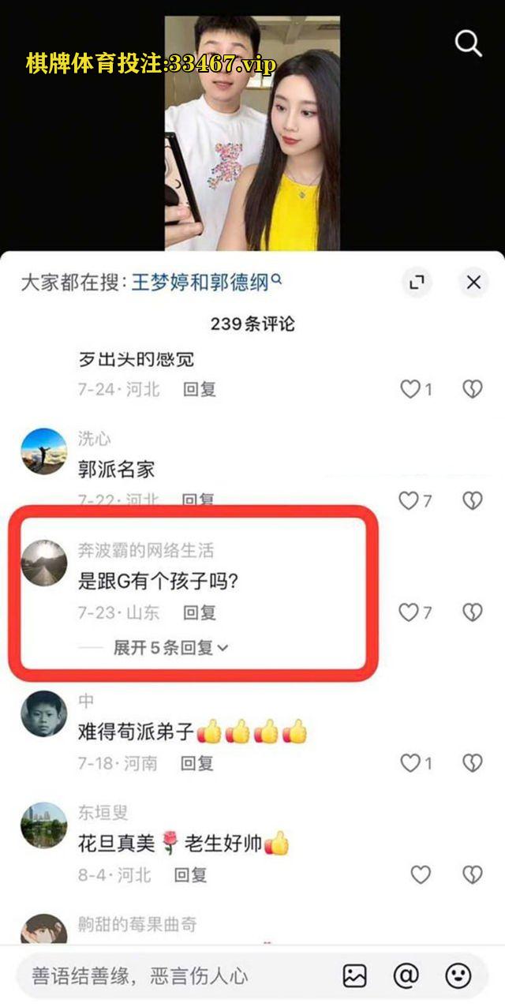Image resolution: width=505 pixels, height=1007 pixels.
Task: Open 洗心's profile avatar
Action: click(x=43, y=451)
